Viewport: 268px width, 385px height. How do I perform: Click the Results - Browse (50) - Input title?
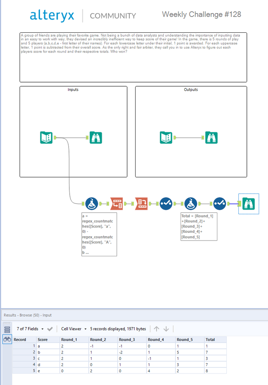coord(27,315)
